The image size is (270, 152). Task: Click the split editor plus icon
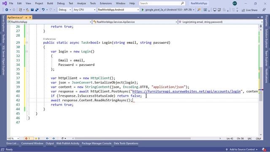click(261, 26)
